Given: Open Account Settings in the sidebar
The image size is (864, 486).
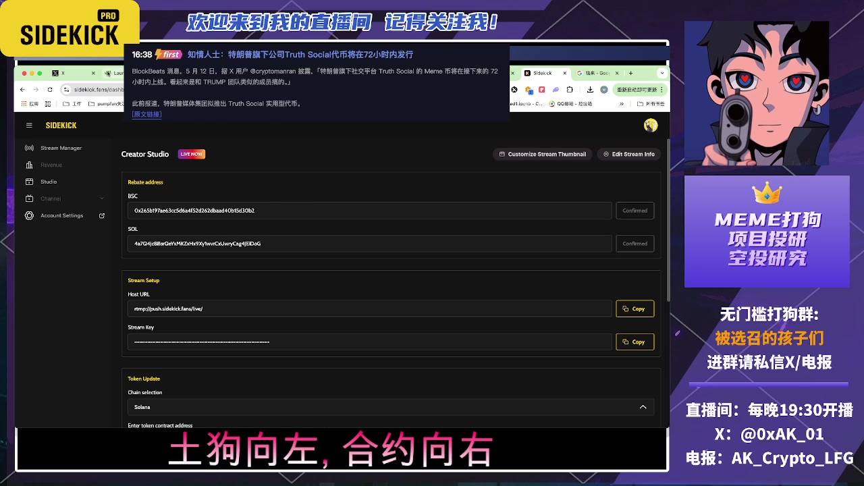Looking at the screenshot, I should click(x=61, y=215).
